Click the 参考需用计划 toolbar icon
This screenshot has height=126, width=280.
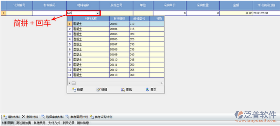pyautogui.click(x=67, y=117)
